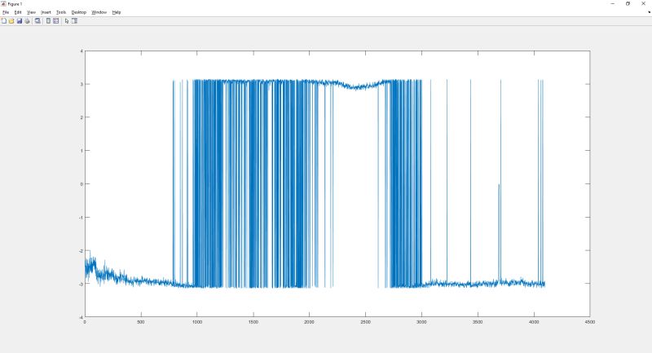
Task: Open the View menu
Action: point(31,12)
